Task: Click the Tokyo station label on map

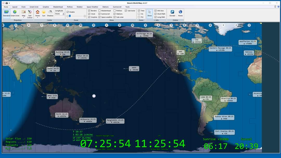Action: click(82, 57)
